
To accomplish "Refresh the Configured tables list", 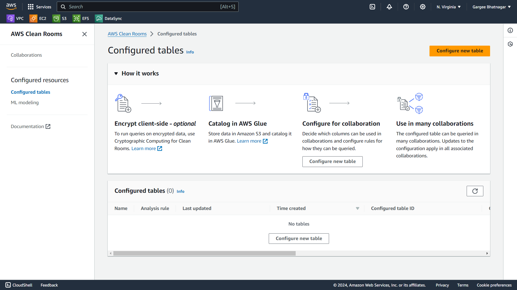I will click(475, 191).
